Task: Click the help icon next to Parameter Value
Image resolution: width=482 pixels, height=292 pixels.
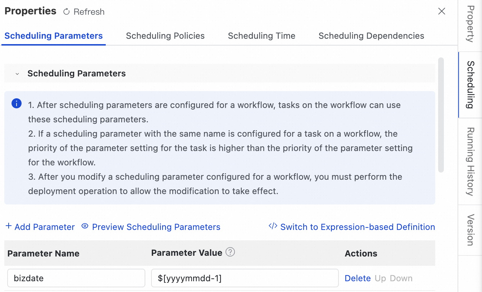Action: click(230, 252)
